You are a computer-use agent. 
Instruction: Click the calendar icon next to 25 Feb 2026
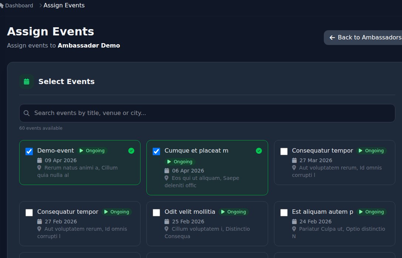[x=167, y=222]
